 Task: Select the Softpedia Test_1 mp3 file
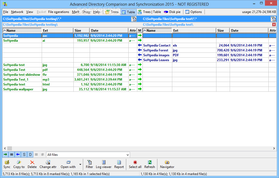(x=16, y=80)
